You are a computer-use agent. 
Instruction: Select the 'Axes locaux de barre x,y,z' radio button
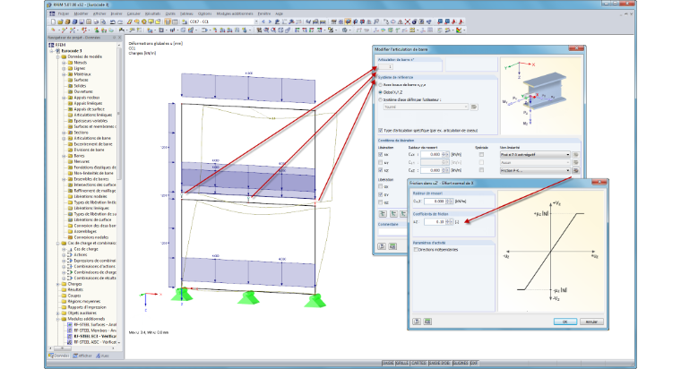tap(381, 85)
